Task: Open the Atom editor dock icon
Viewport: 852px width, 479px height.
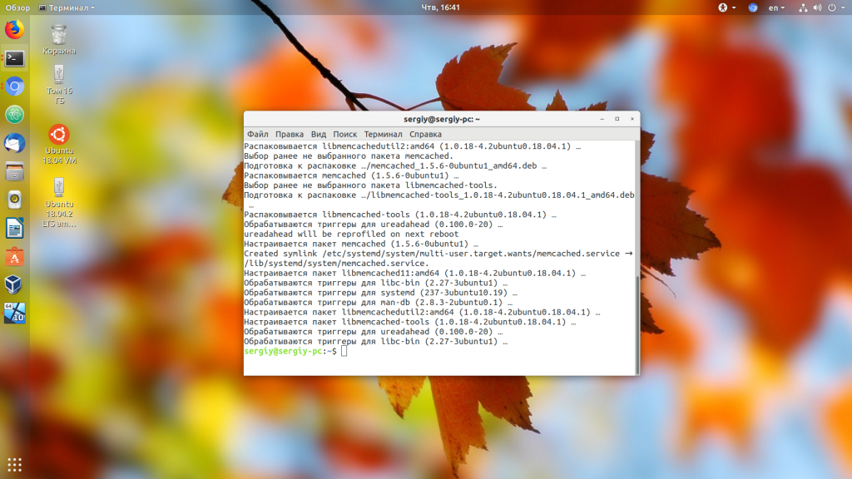Action: [15, 115]
